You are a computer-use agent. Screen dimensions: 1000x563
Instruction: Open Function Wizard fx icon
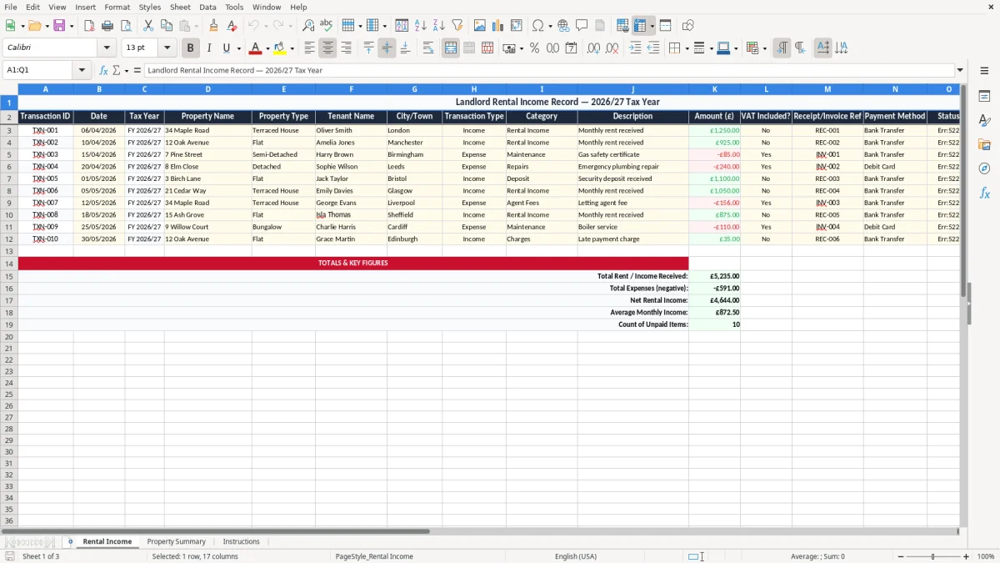tap(103, 70)
